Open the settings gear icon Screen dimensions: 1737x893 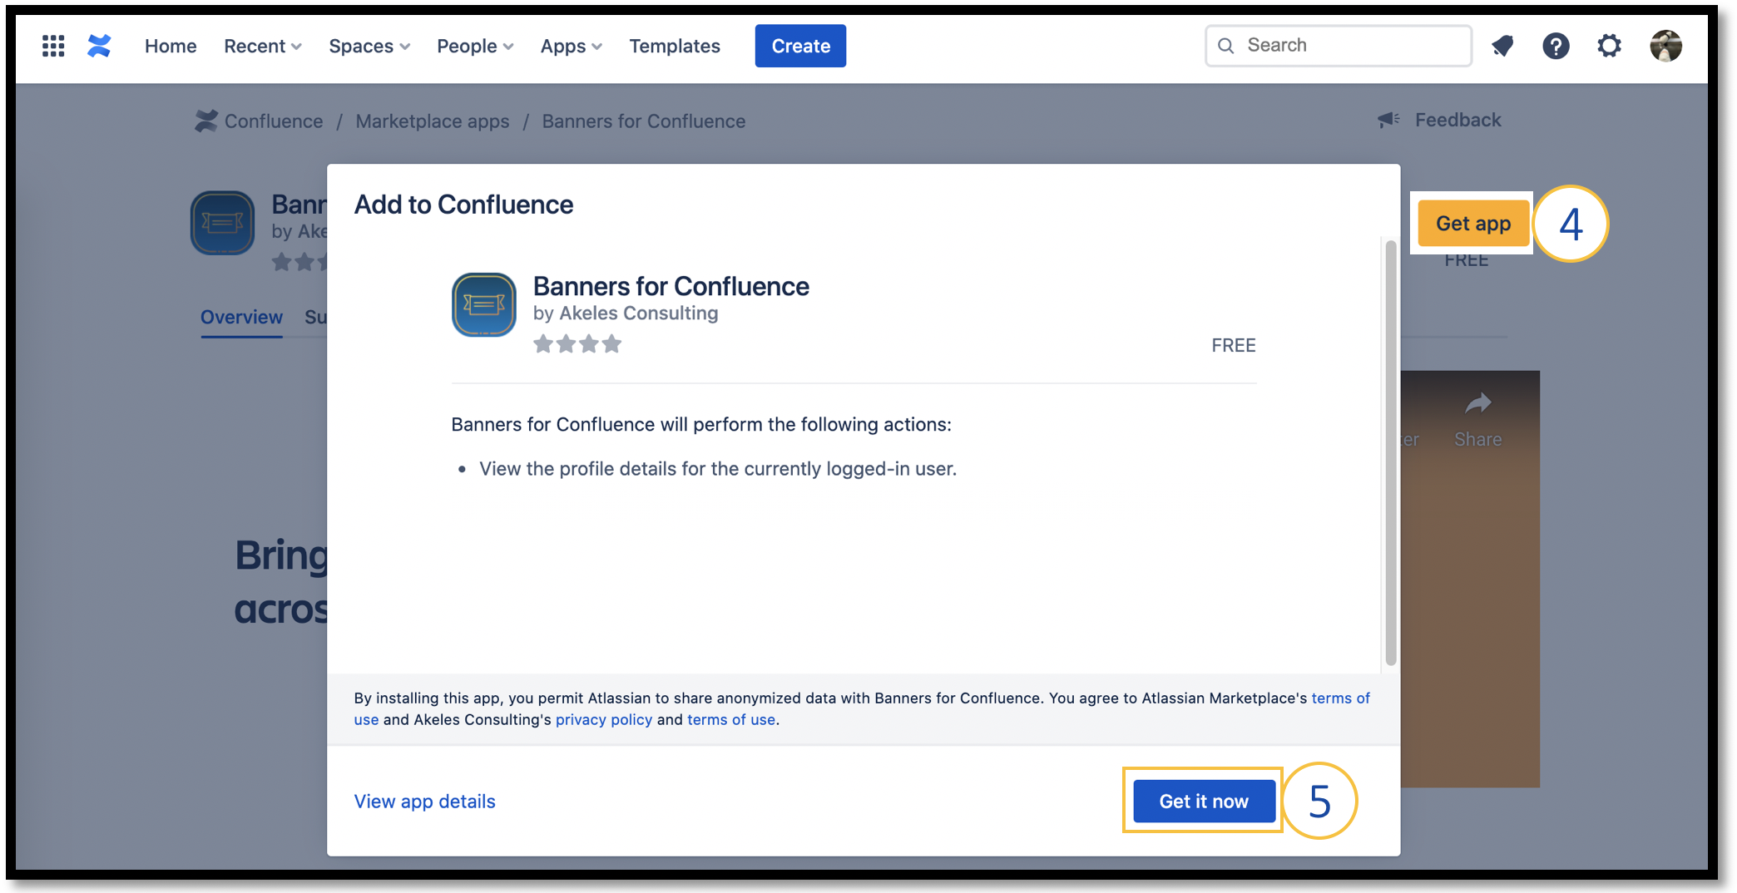pyautogui.click(x=1609, y=46)
